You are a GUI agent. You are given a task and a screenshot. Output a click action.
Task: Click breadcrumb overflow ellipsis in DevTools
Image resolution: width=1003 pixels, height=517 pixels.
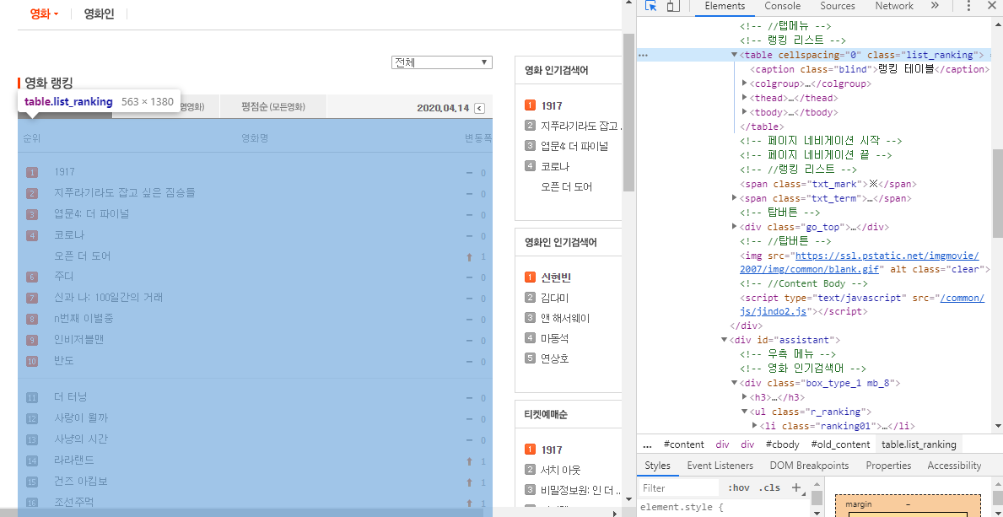coord(647,444)
